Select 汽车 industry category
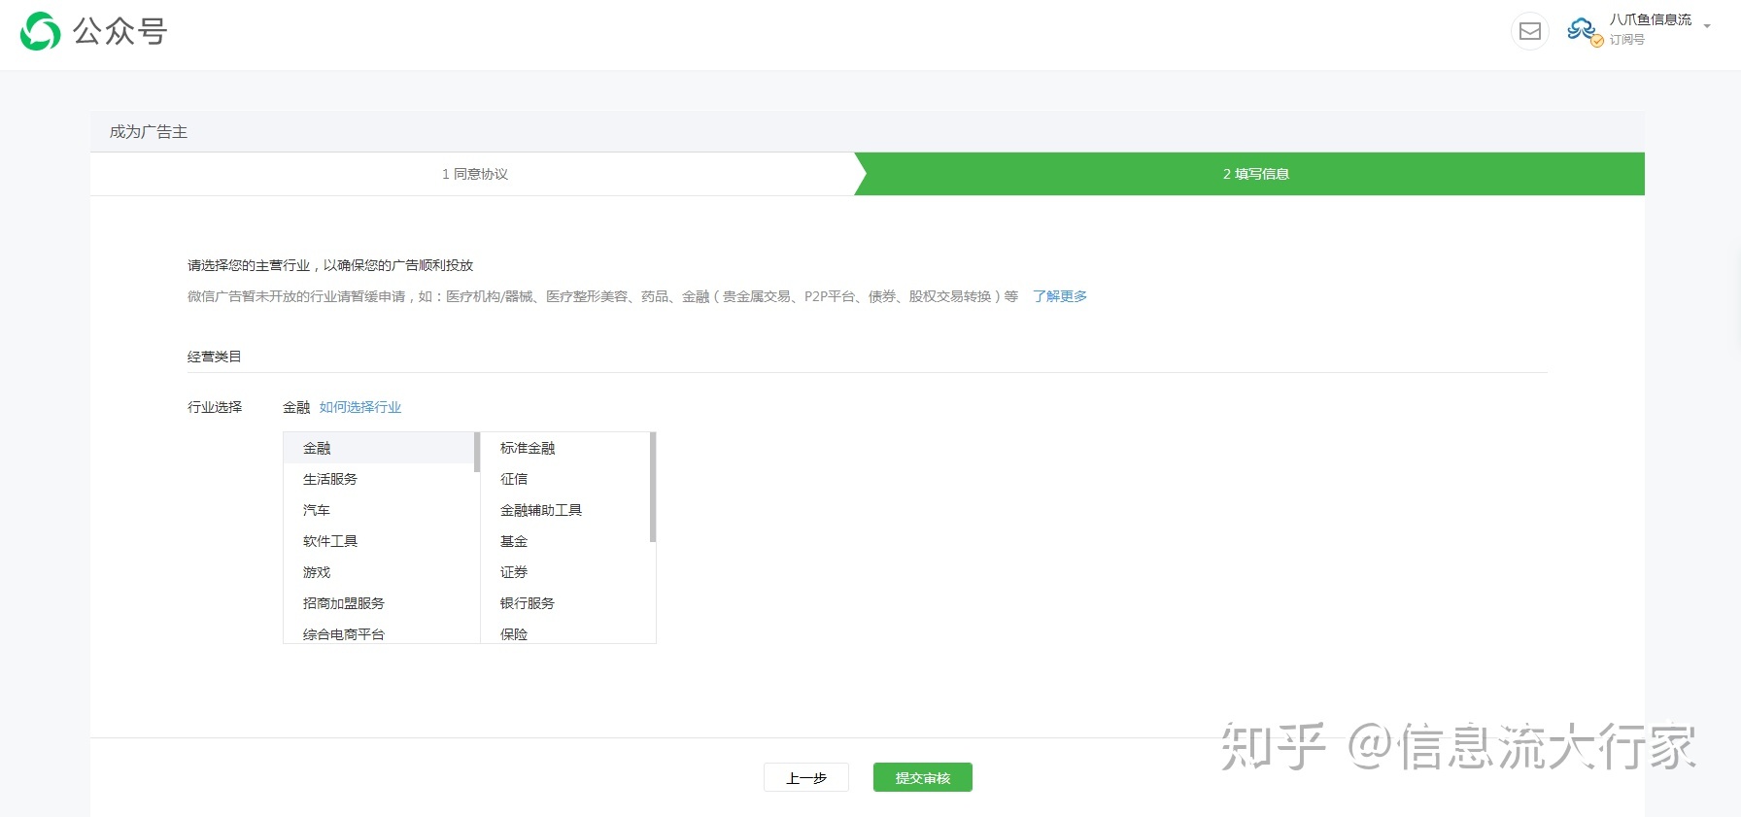 click(x=379, y=510)
